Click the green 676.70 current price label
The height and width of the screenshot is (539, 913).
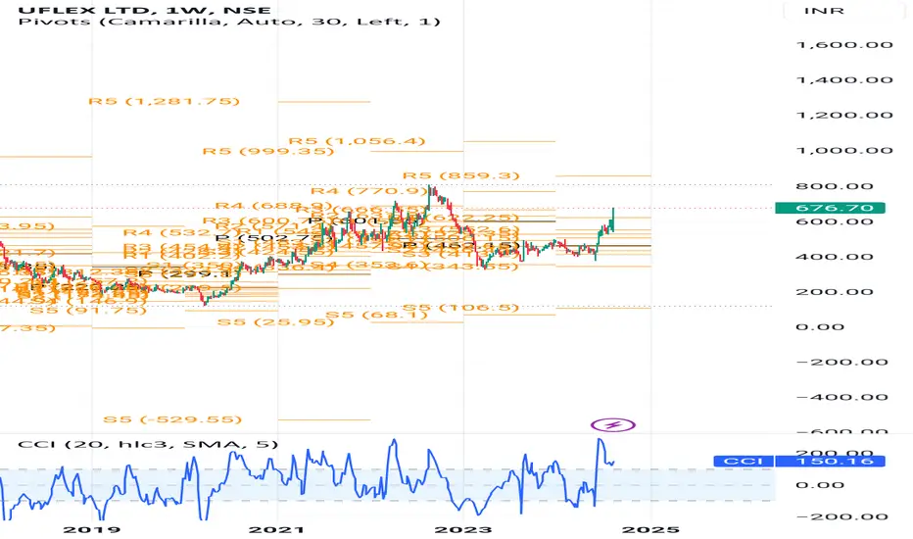(830, 208)
